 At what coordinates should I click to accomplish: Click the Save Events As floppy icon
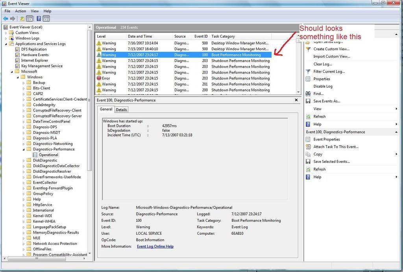(x=309, y=101)
